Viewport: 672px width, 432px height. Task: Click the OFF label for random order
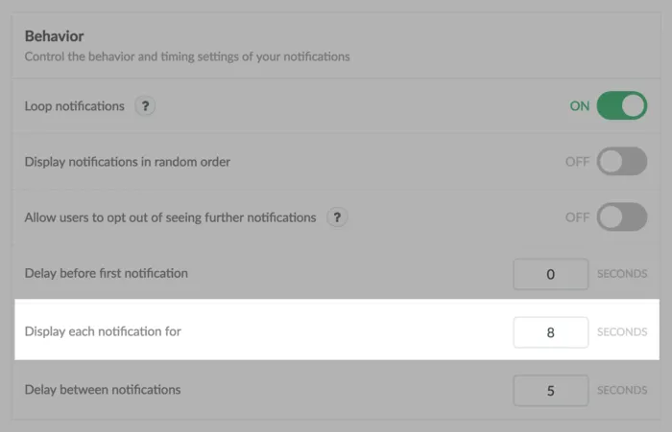coord(577,162)
